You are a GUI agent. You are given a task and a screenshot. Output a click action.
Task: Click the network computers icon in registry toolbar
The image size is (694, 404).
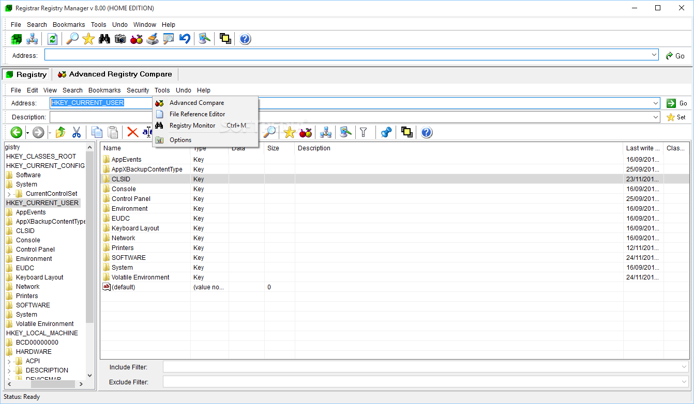325,133
